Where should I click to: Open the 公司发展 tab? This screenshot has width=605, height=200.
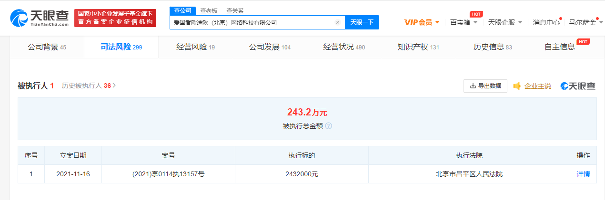pyautogui.click(x=270, y=47)
